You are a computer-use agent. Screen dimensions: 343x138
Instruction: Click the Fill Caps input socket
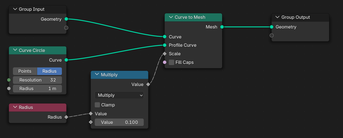click(165, 62)
